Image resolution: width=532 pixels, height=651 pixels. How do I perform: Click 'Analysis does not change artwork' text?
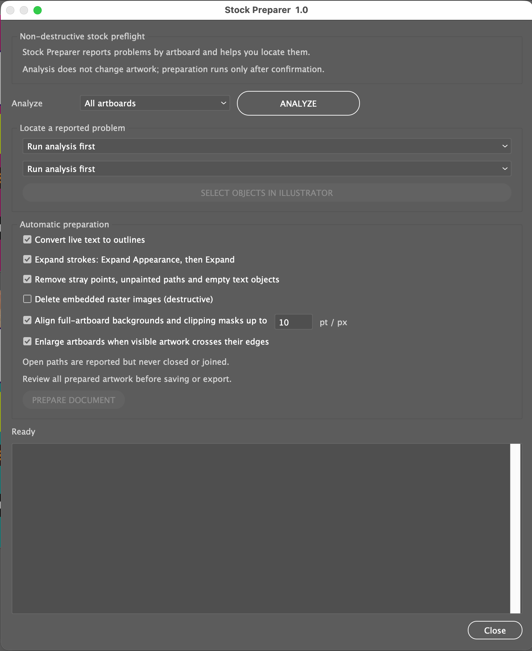click(173, 69)
